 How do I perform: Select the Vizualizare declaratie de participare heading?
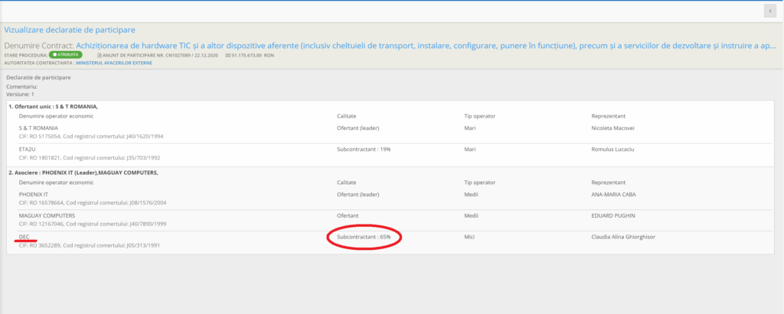70,30
